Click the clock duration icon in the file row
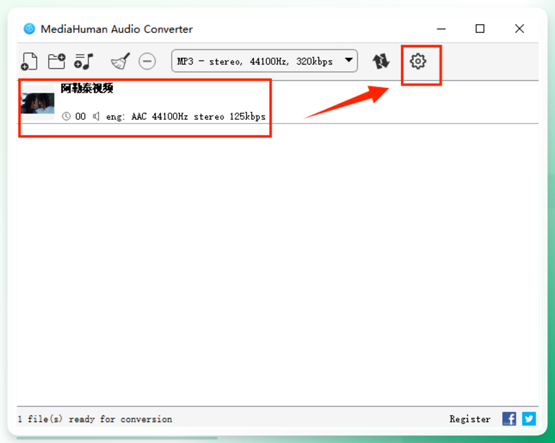The width and height of the screenshot is (555, 443). (66, 116)
